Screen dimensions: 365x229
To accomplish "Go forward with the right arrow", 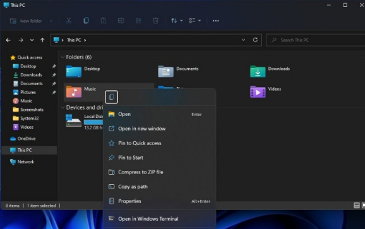I will coord(21,40).
